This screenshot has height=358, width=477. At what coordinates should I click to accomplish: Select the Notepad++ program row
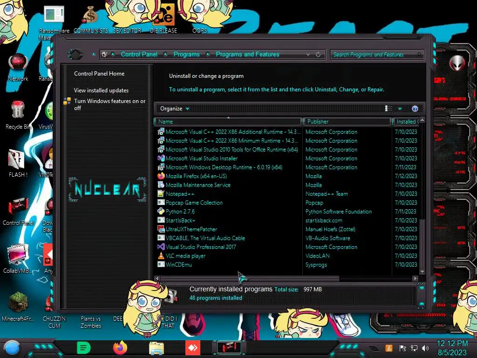pos(287,193)
